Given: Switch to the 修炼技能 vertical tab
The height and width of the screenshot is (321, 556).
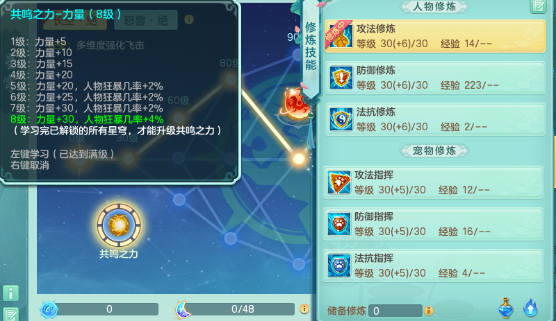Looking at the screenshot, I should tap(311, 46).
